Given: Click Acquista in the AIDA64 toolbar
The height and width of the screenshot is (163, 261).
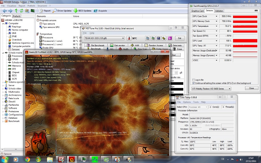Looking at the screenshot, I should [x=100, y=11].
